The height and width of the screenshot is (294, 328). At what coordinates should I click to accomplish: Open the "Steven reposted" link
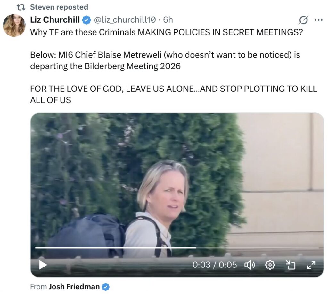coord(59,7)
